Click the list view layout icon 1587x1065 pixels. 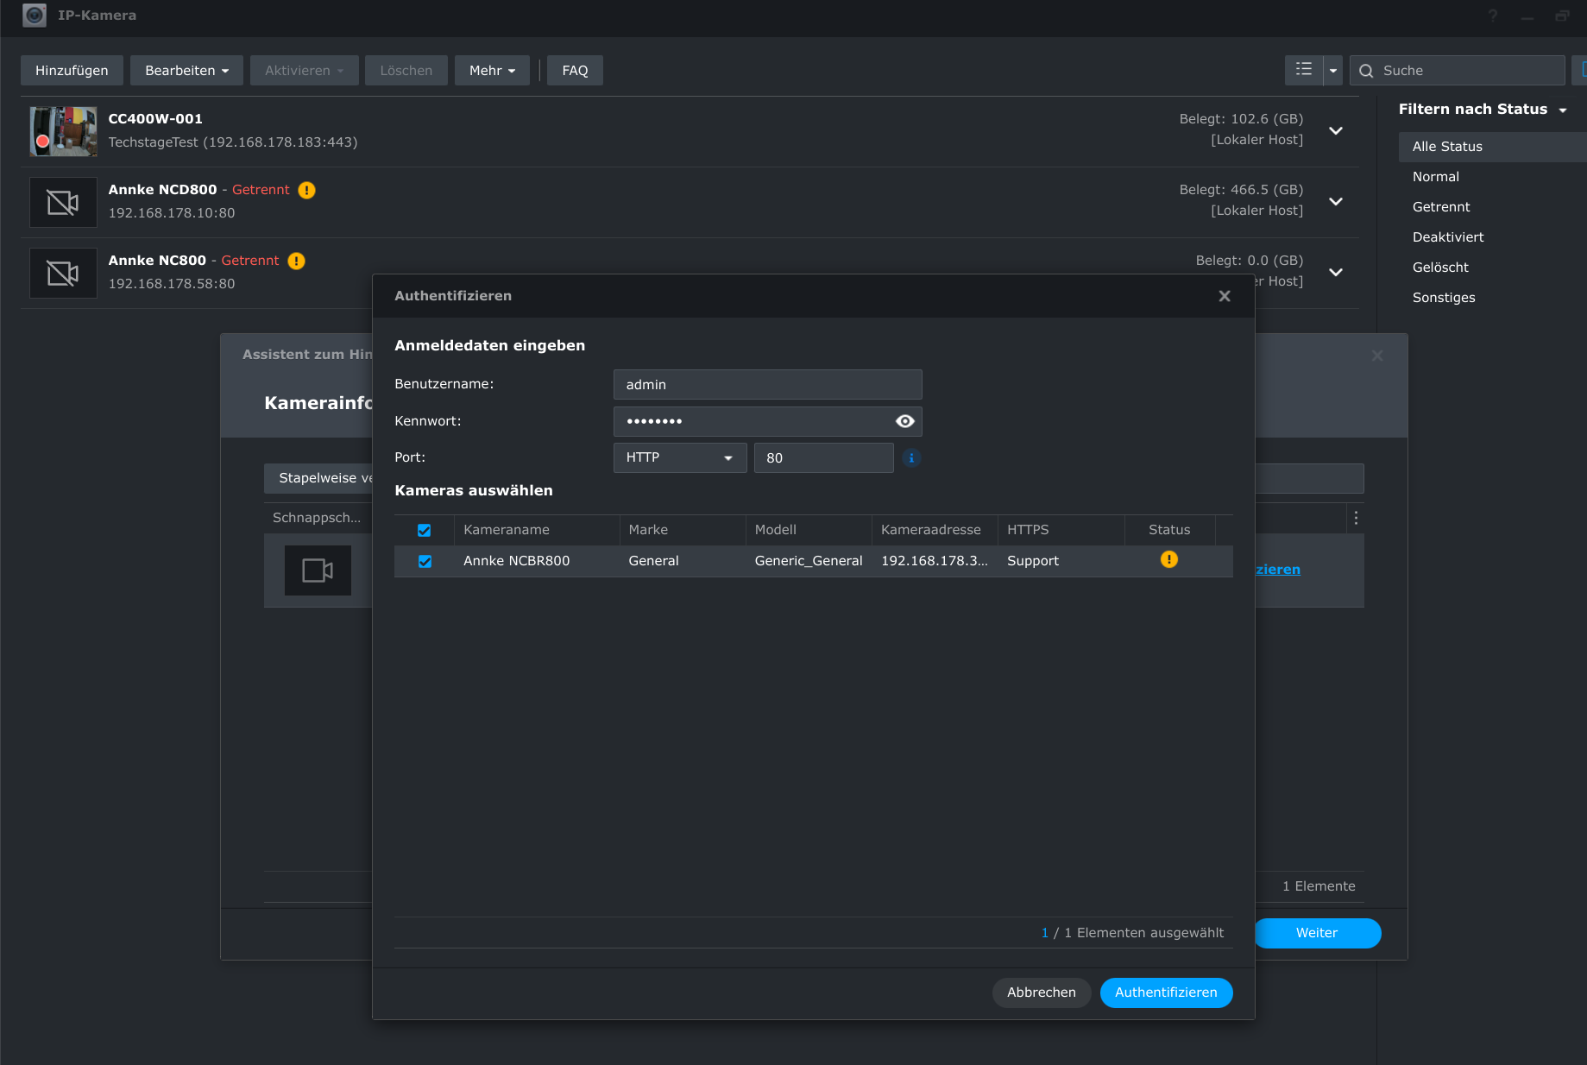[x=1303, y=70]
